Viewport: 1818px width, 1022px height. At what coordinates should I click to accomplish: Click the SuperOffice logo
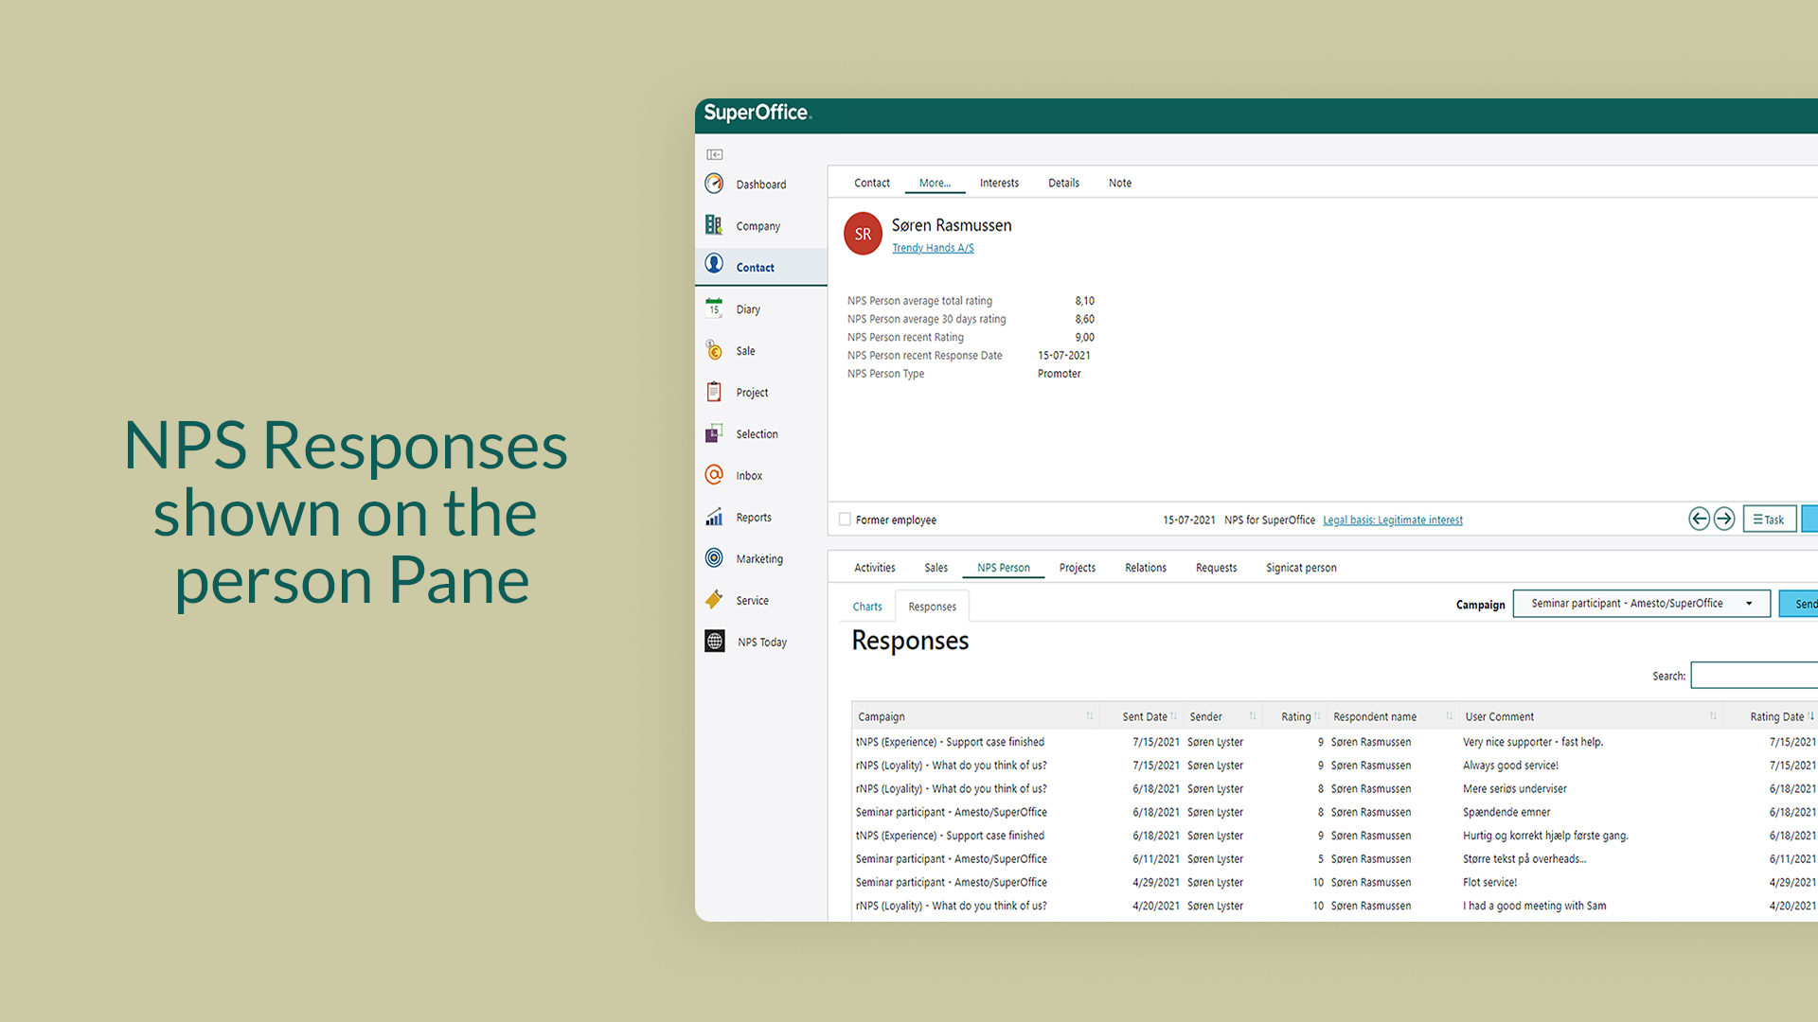(757, 113)
